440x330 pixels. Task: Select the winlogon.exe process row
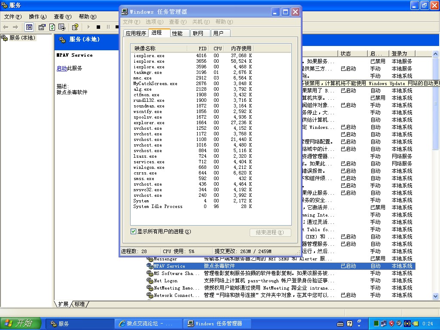point(192,167)
